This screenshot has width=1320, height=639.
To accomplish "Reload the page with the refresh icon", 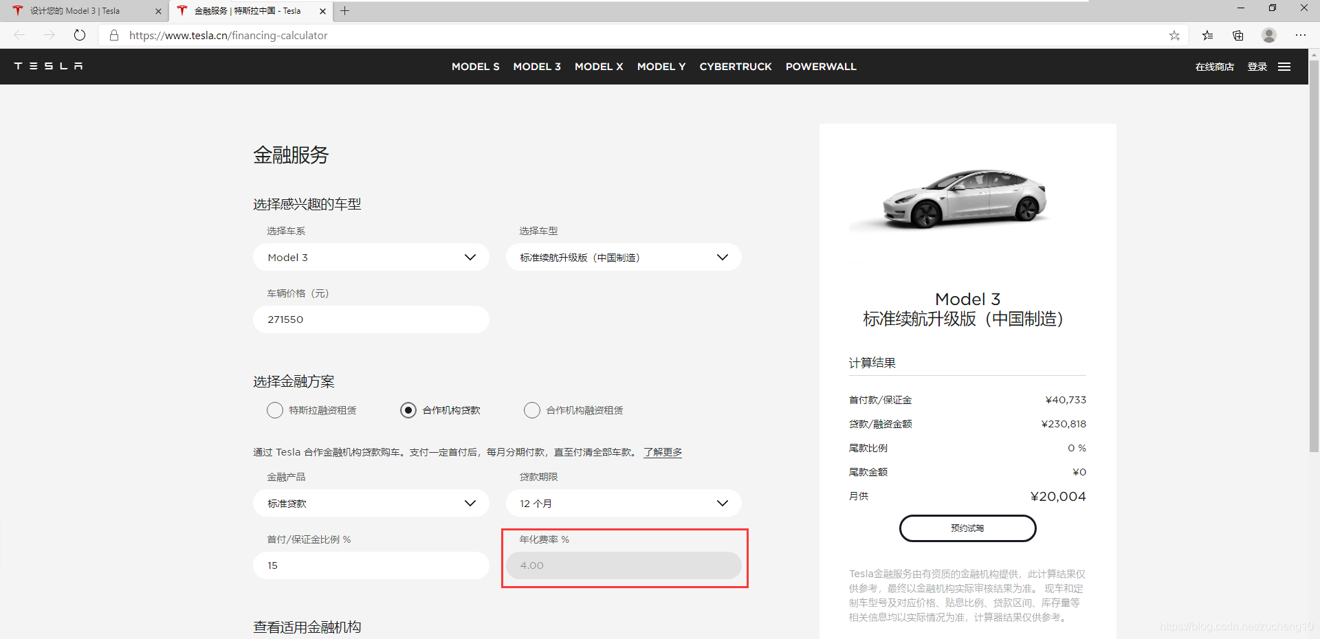I will pos(80,35).
